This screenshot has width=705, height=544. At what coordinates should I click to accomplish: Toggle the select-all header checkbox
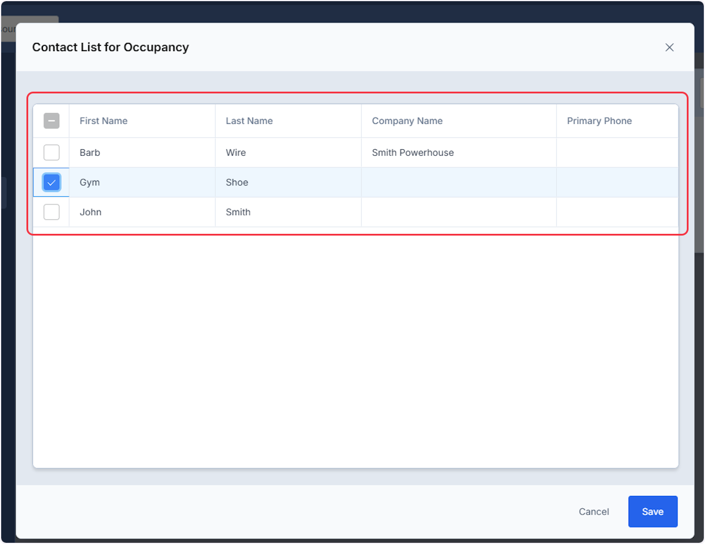pos(52,121)
